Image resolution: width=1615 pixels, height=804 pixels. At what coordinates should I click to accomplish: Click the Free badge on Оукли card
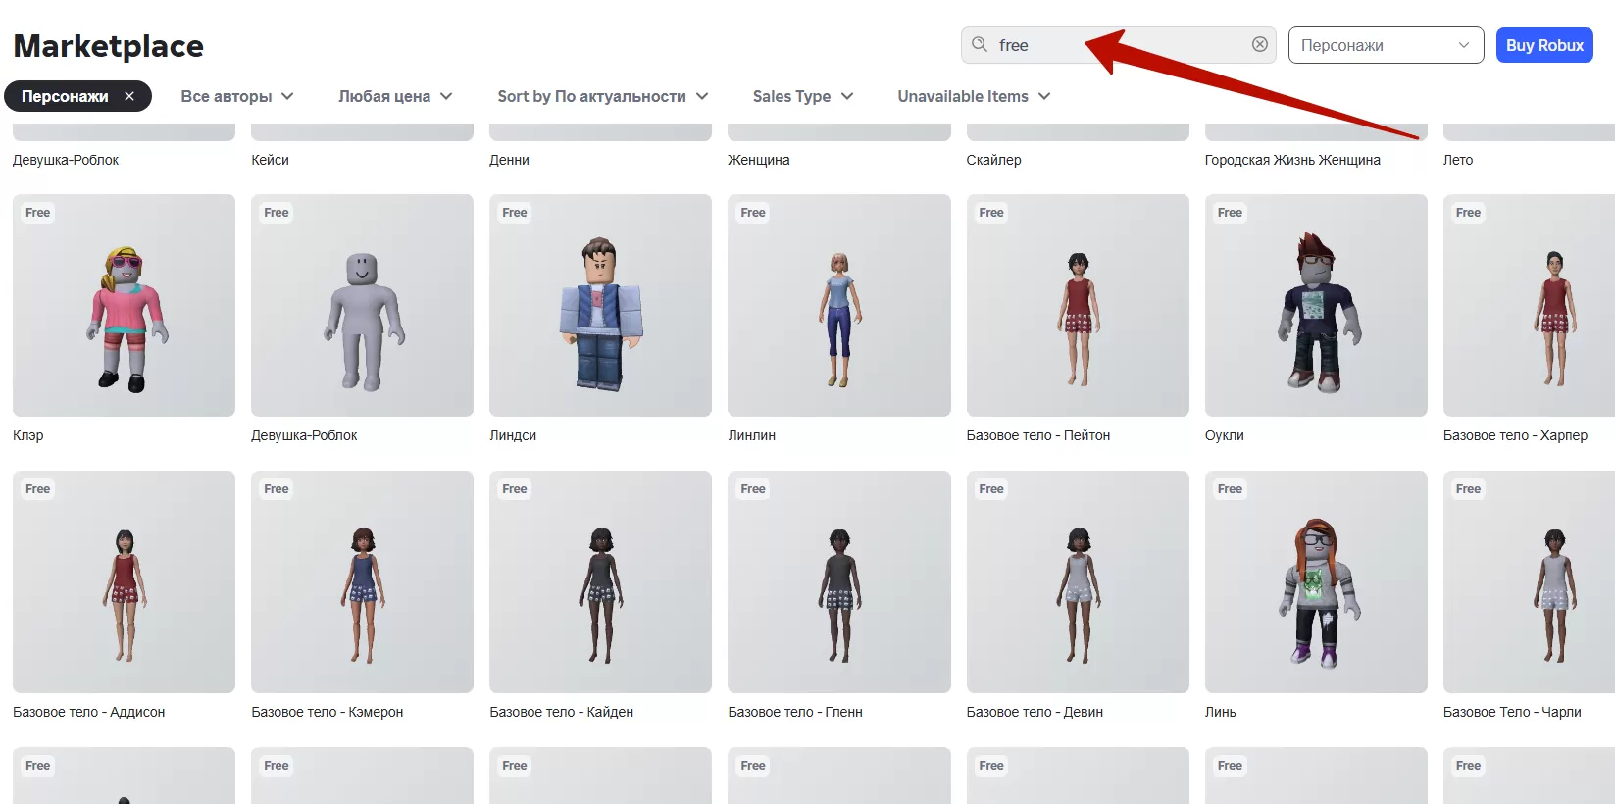1230,213
